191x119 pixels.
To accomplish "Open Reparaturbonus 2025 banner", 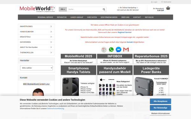I will pos(151,59).
